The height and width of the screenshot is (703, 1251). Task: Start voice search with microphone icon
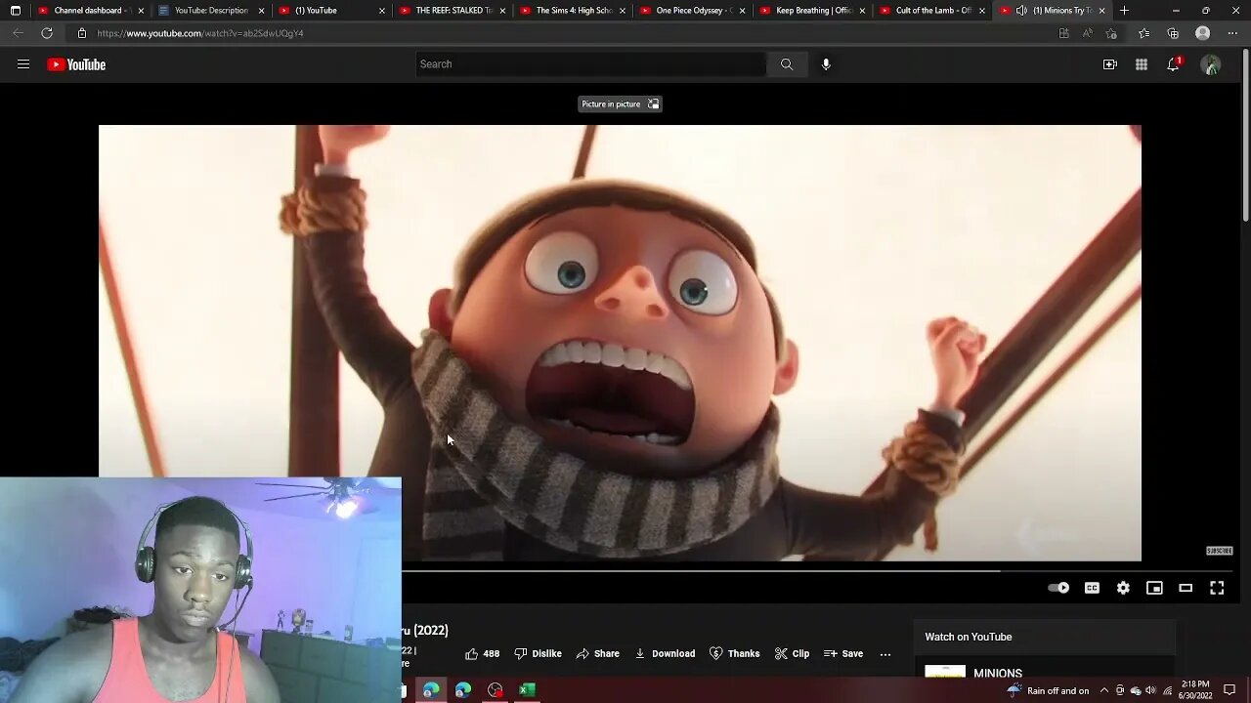coord(826,64)
